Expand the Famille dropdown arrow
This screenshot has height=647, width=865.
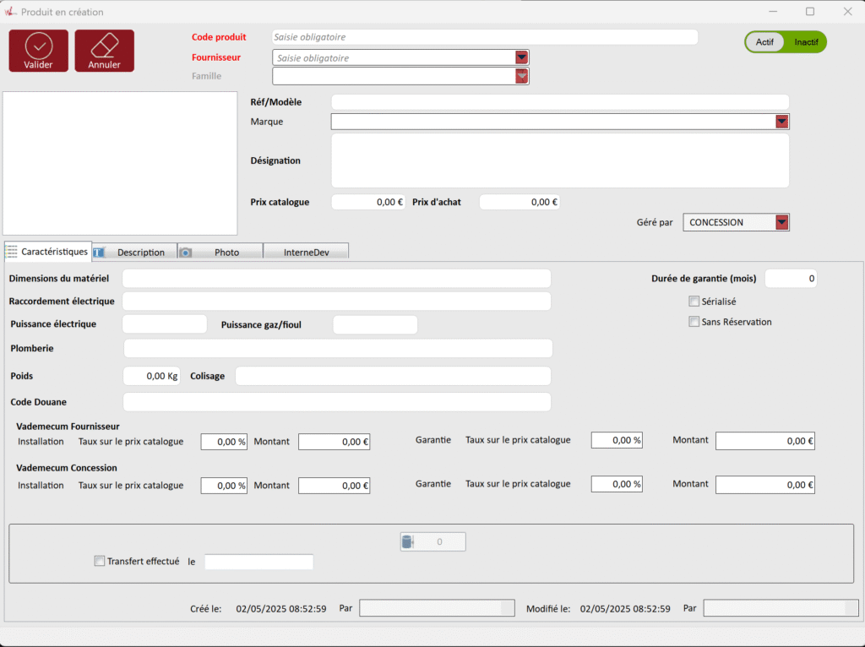522,76
